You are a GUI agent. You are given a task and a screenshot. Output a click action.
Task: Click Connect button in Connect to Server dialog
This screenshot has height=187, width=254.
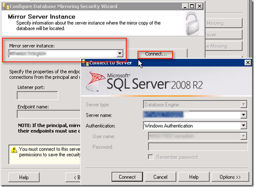(x=127, y=177)
